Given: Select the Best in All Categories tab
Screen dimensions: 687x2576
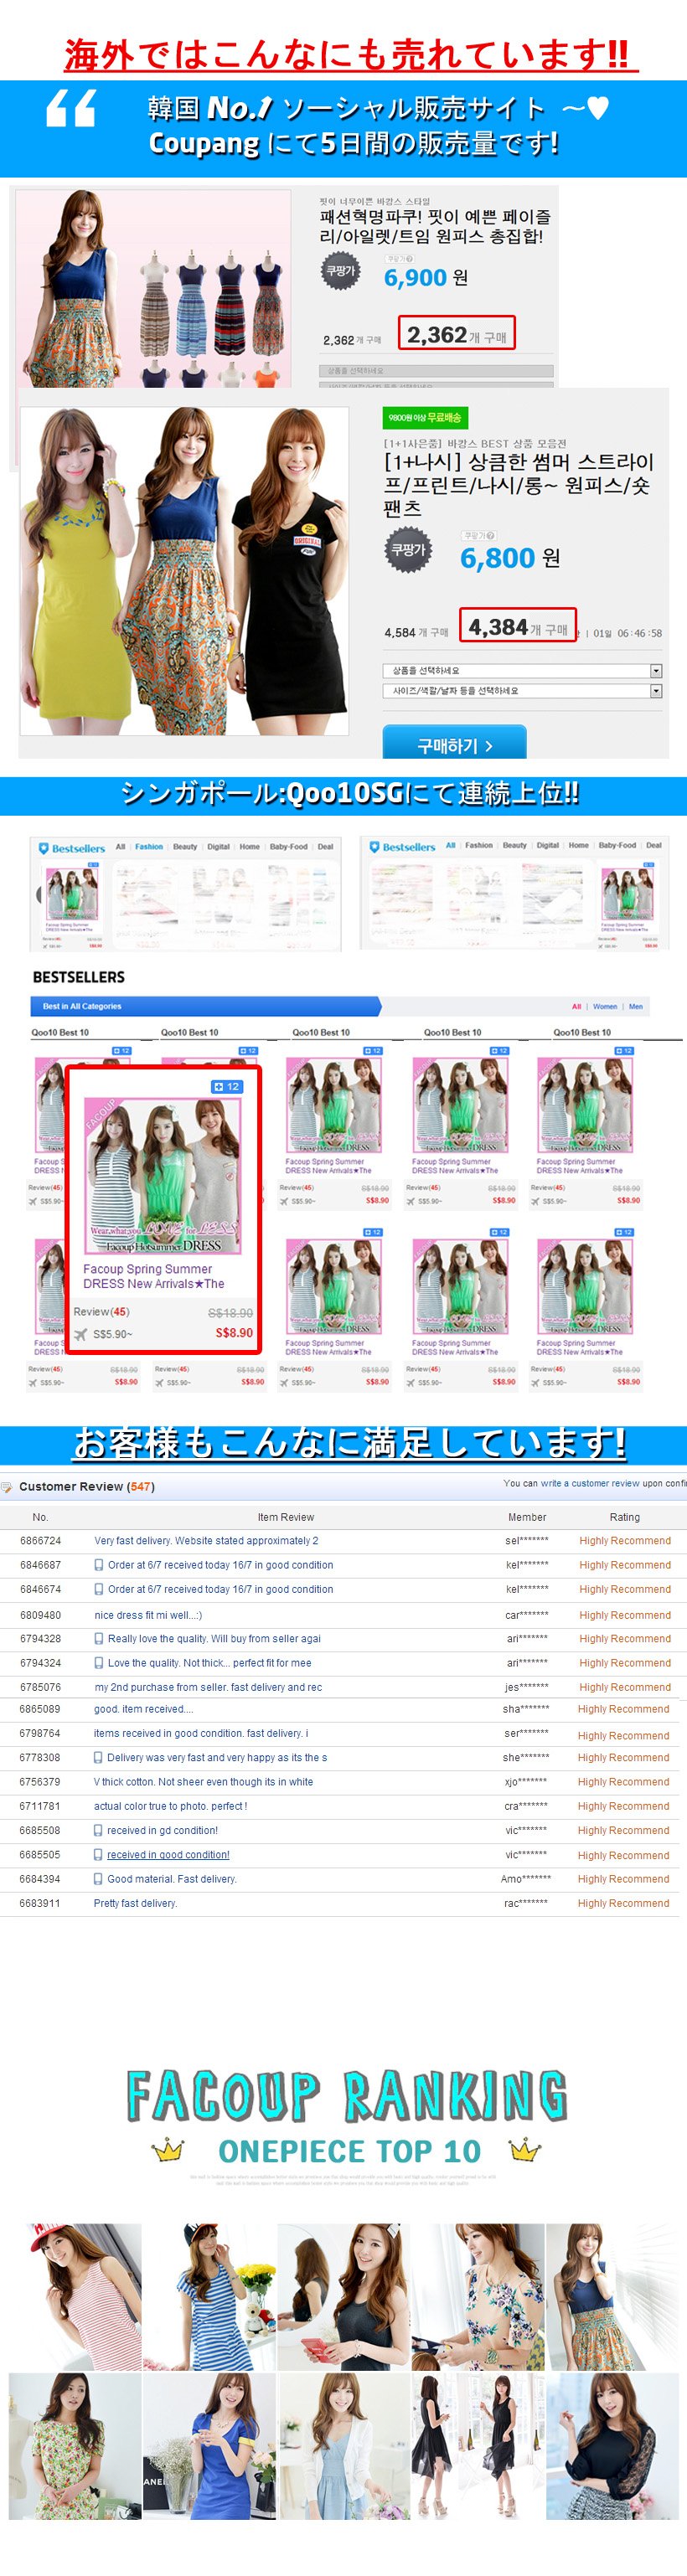Looking at the screenshot, I should coord(82,1006).
